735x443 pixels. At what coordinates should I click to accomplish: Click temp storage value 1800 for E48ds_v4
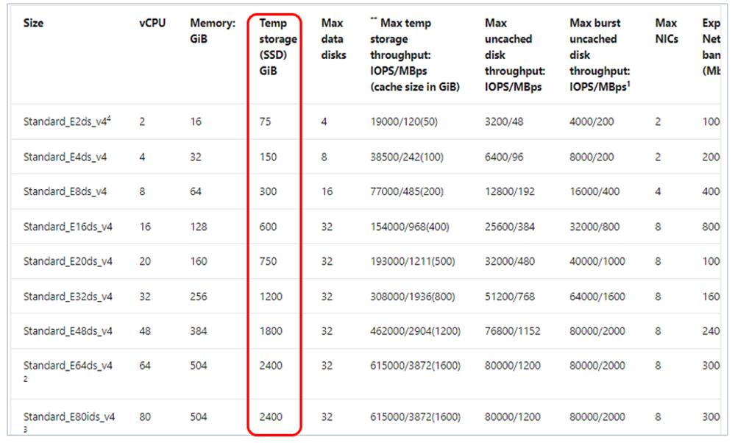pyautogui.click(x=271, y=331)
